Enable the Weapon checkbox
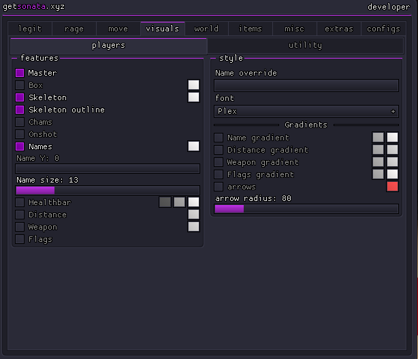418x359 pixels. (x=20, y=227)
